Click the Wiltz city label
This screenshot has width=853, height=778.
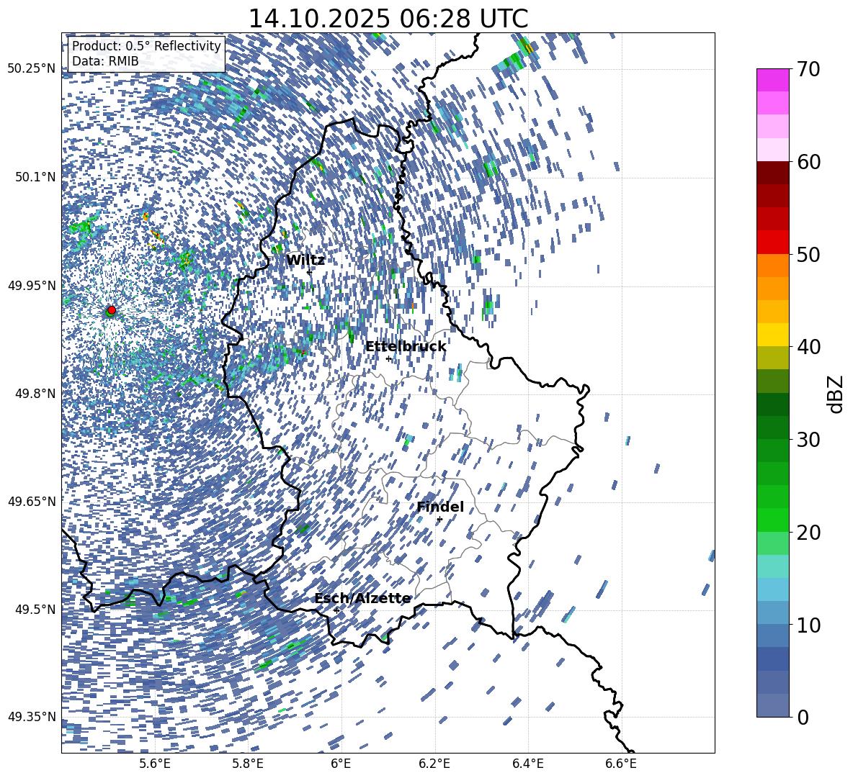305,261
